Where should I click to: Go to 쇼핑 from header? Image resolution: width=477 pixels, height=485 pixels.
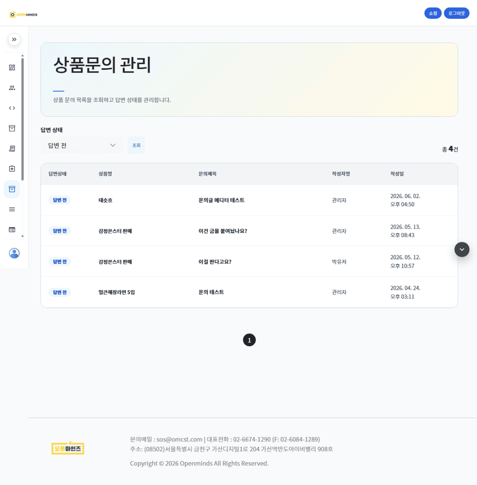[x=433, y=13]
